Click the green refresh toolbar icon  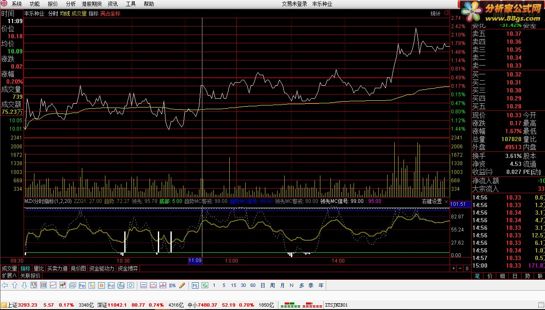tap(205, 285)
